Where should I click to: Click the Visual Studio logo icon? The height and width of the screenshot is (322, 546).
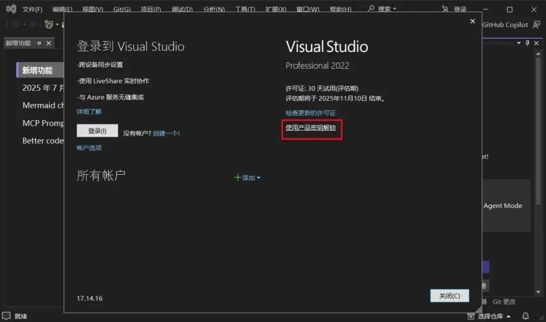11,9
